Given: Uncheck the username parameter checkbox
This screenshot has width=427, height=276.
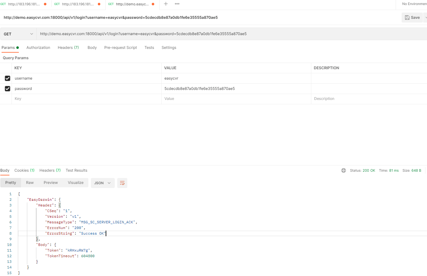Looking at the screenshot, I should click(8, 78).
